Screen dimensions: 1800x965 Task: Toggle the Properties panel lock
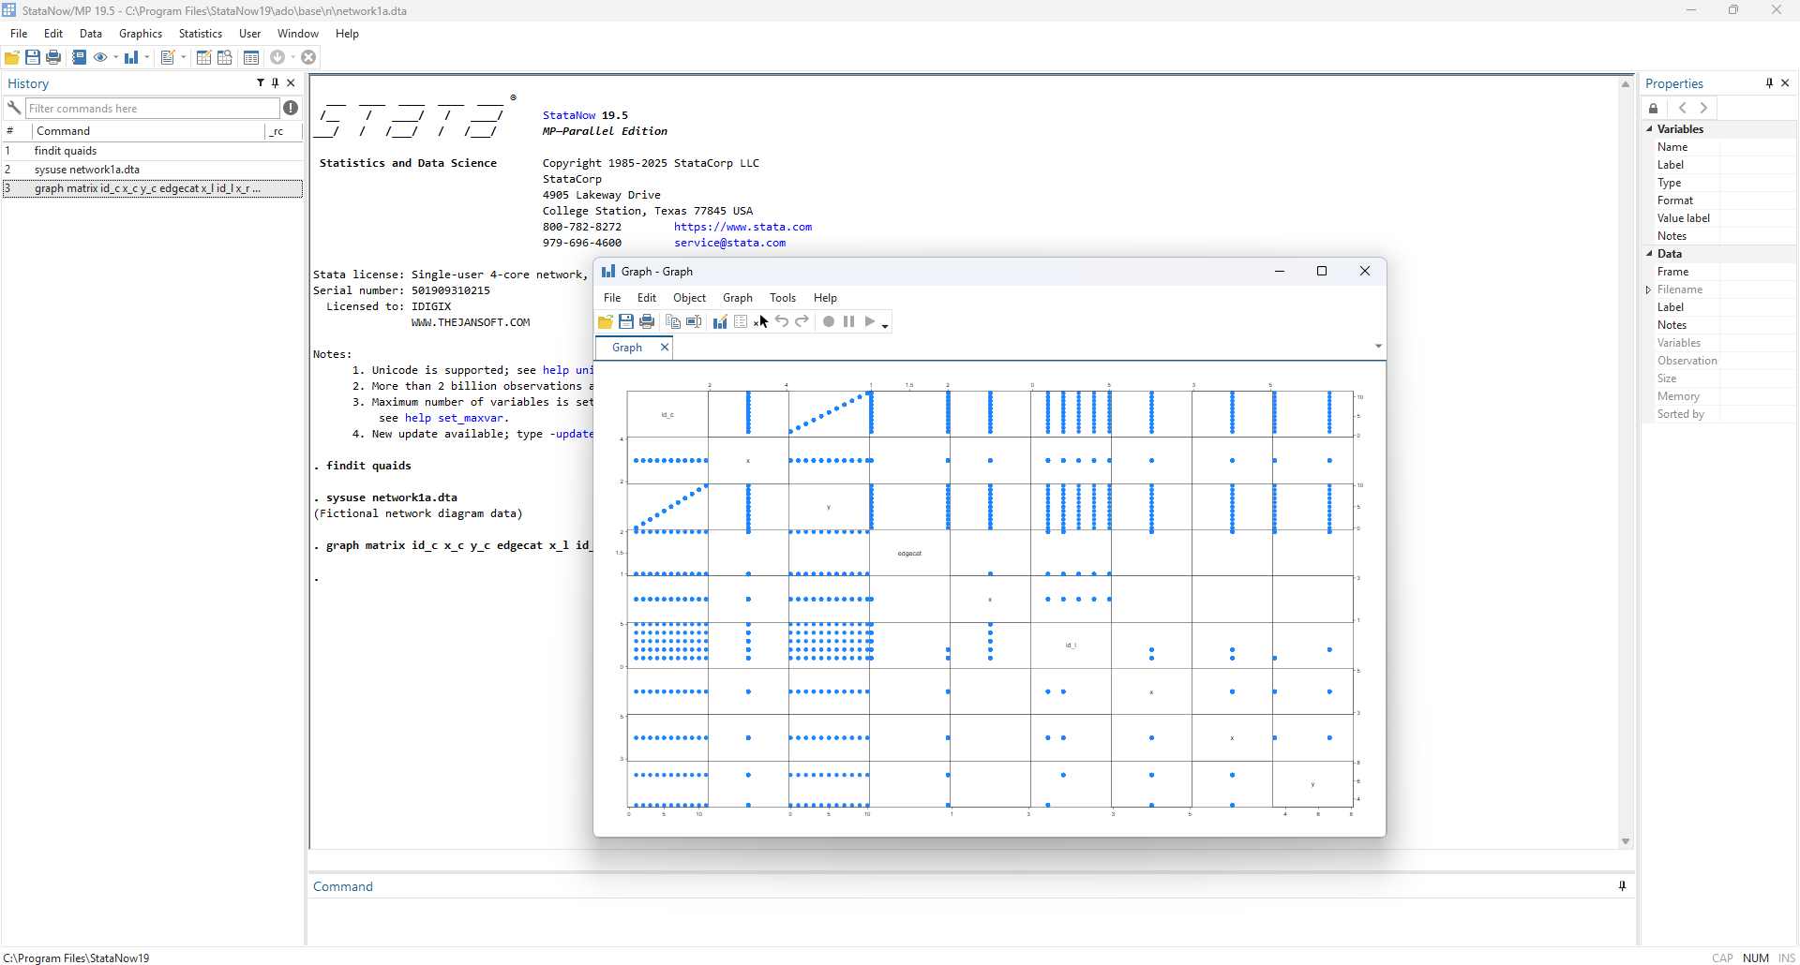pyautogui.click(x=1654, y=109)
